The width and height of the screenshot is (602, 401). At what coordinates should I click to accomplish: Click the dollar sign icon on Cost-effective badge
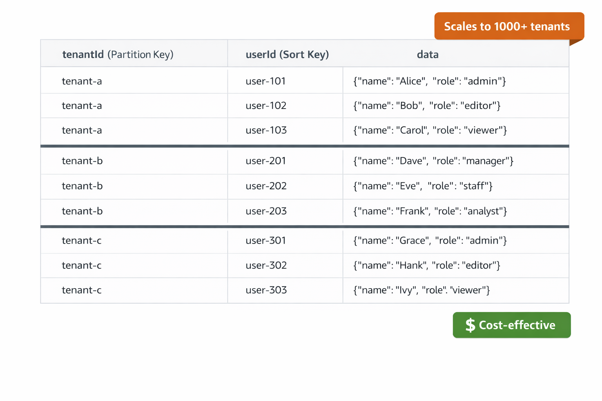[x=470, y=325]
